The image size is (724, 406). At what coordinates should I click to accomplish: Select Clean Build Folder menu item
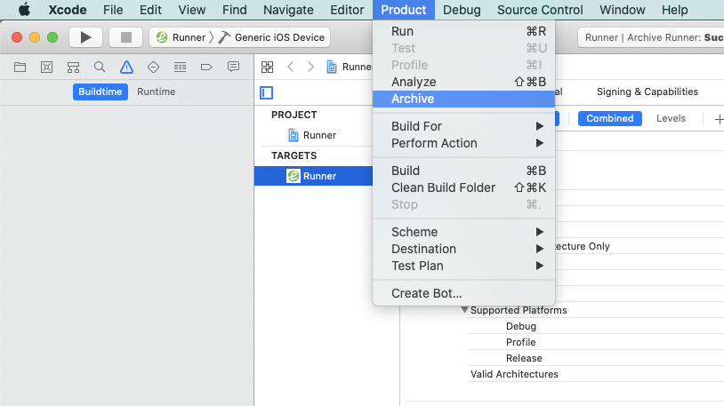tap(443, 187)
